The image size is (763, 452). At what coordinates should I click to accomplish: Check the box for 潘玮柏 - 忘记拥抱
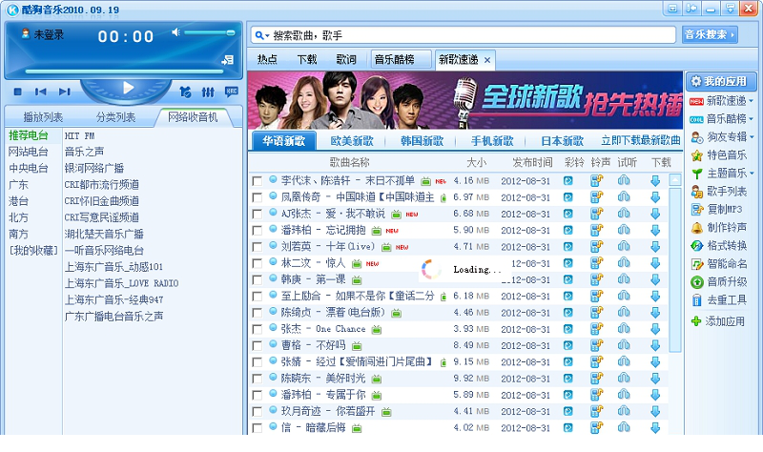pyautogui.click(x=258, y=231)
